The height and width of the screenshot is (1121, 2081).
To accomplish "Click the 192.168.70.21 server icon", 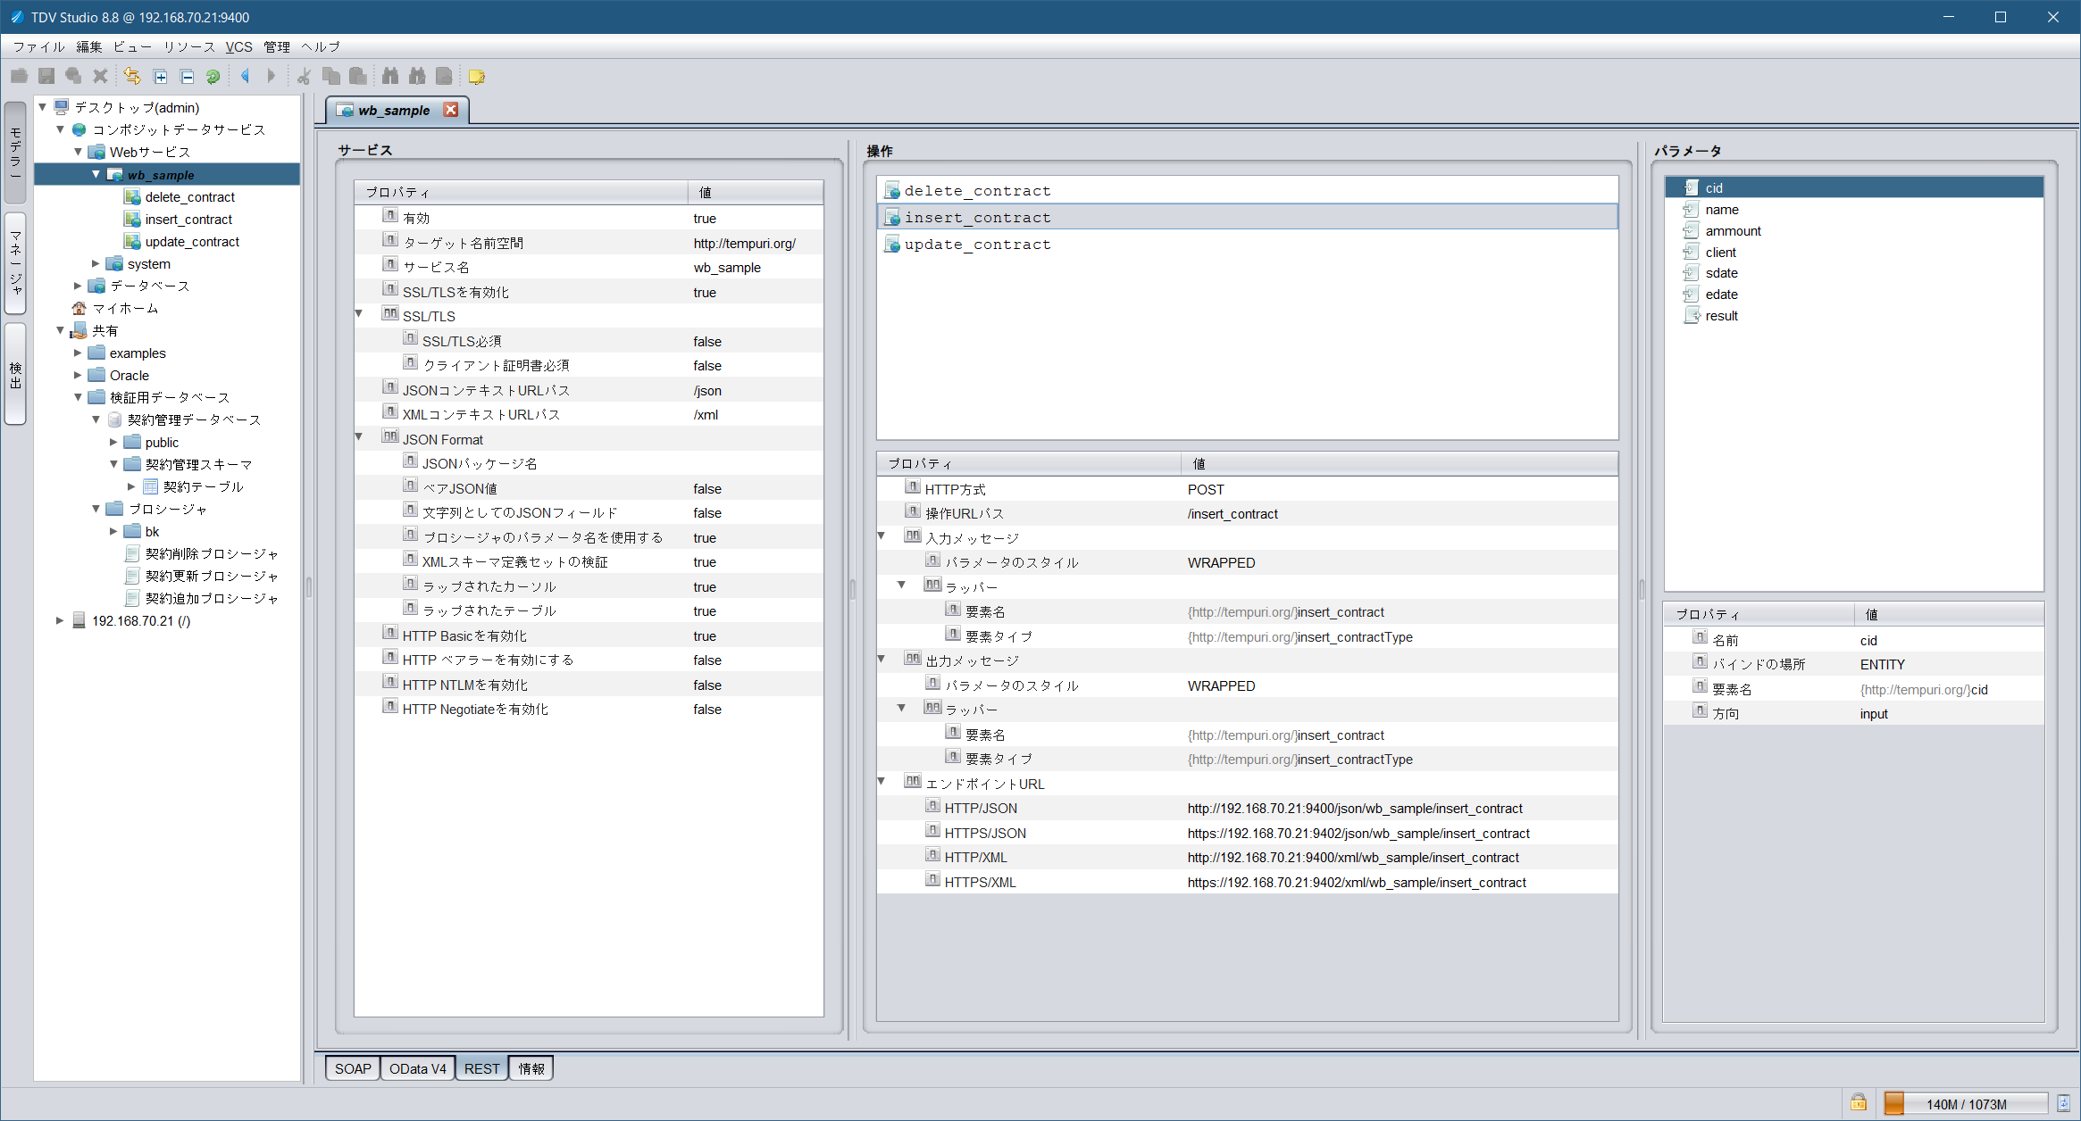I will coord(79,620).
